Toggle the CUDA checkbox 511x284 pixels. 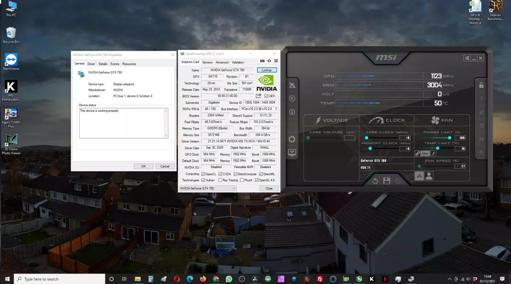[x=220, y=174]
